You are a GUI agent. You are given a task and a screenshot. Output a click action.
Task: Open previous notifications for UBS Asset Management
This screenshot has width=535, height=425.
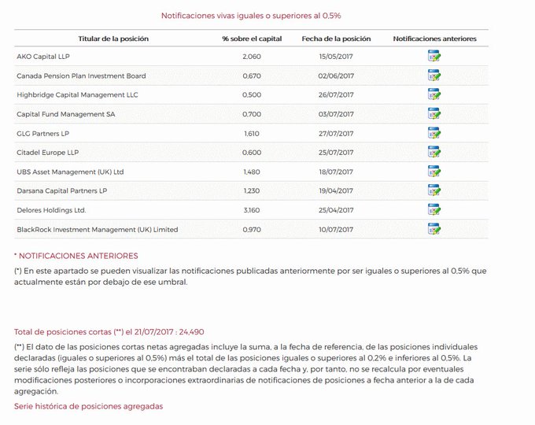434,172
